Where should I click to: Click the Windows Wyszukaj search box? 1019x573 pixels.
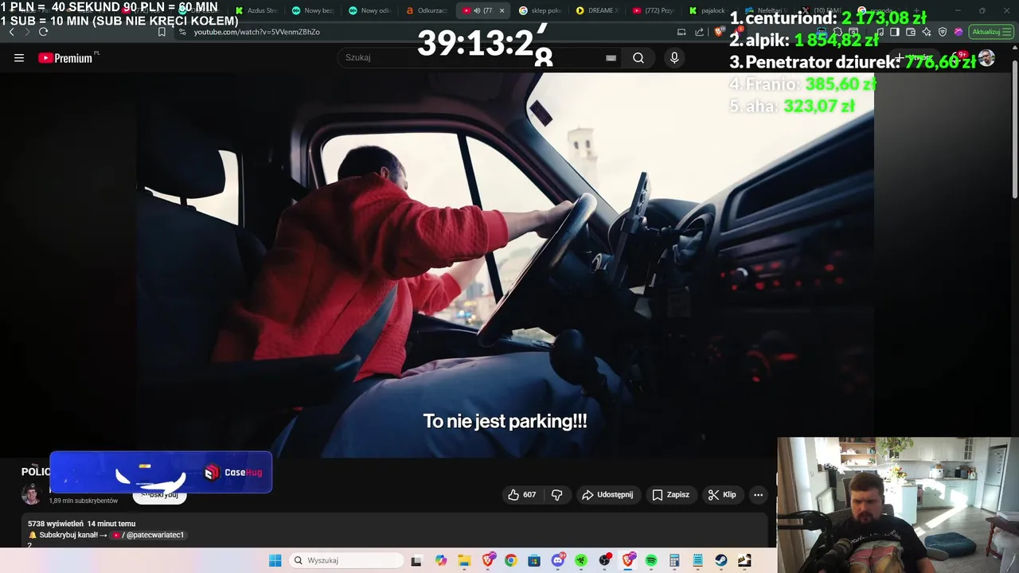(x=346, y=560)
